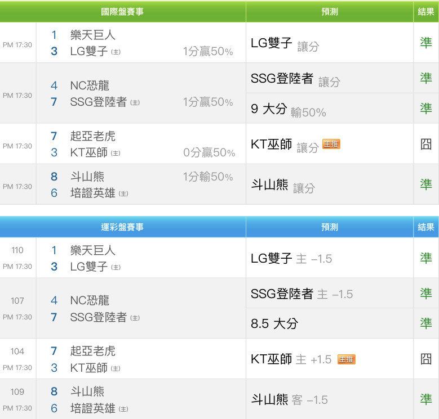Click the 結果 header in the blue table

pos(426,227)
